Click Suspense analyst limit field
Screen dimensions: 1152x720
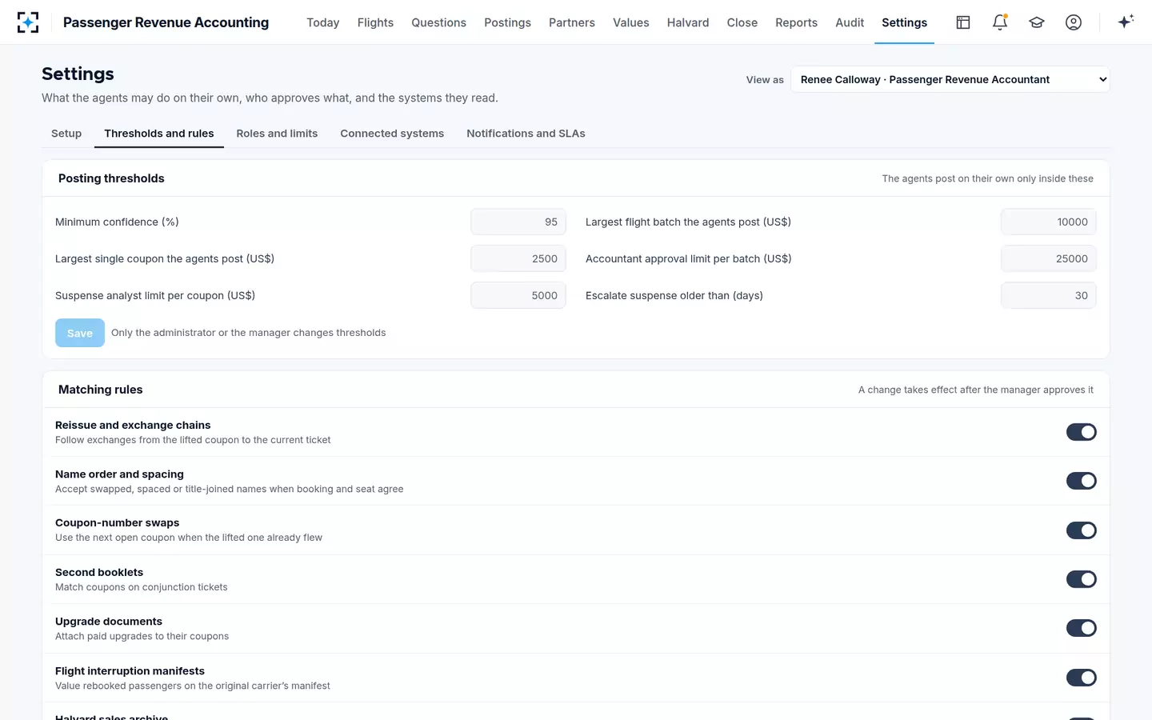(518, 295)
